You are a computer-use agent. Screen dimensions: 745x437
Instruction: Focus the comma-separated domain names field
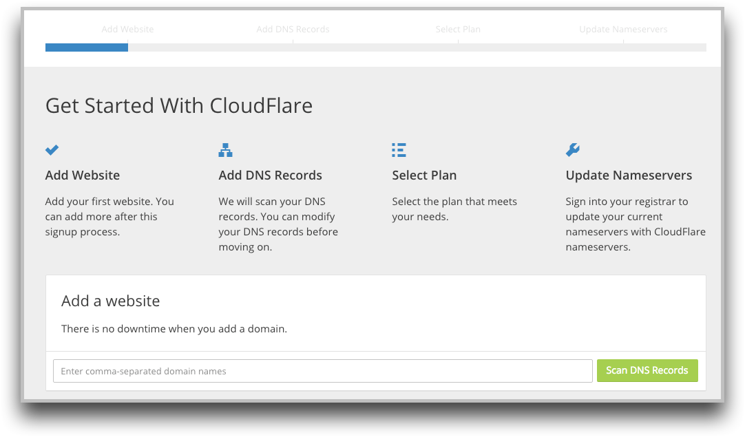pos(322,371)
